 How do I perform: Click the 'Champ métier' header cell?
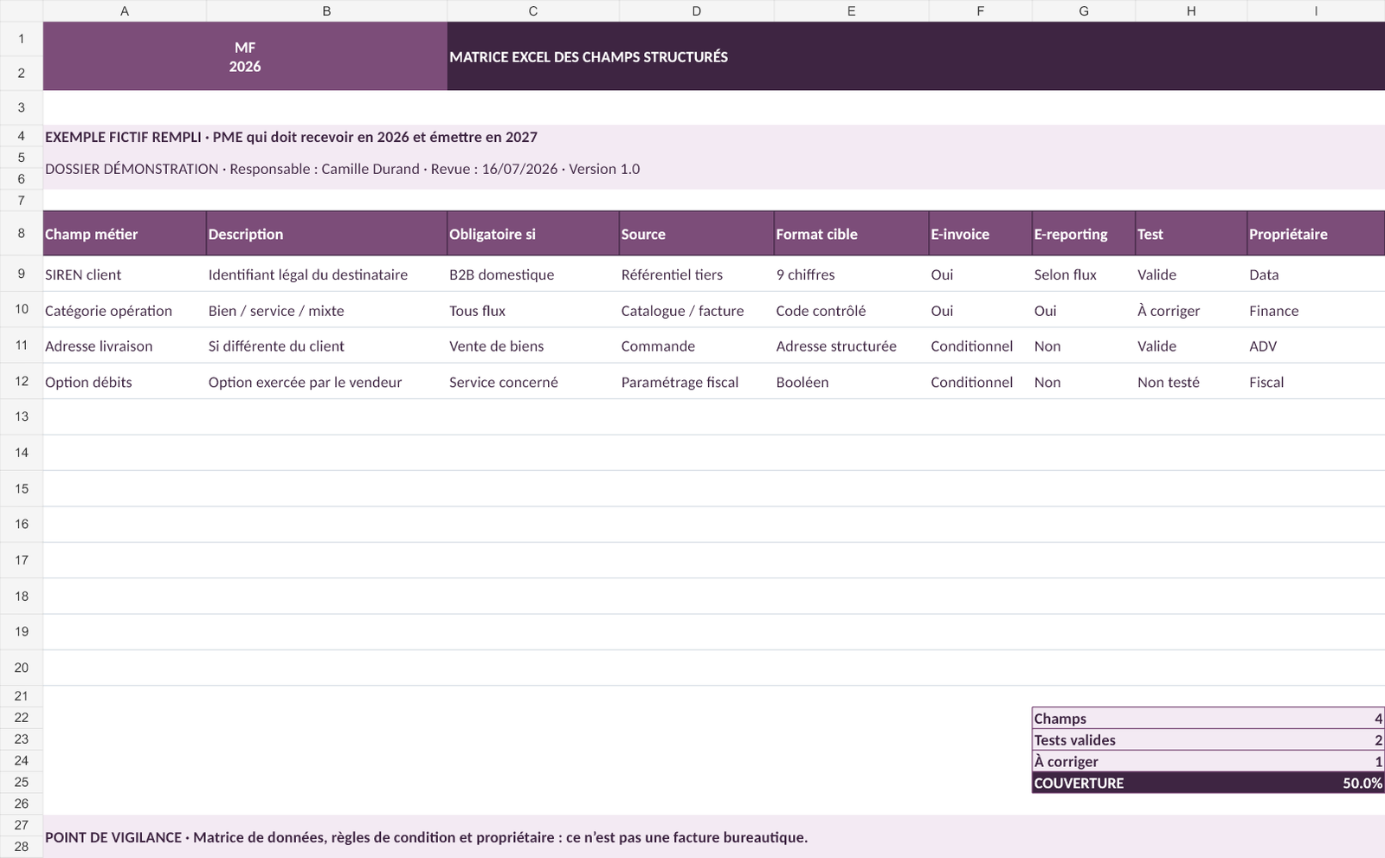(125, 234)
